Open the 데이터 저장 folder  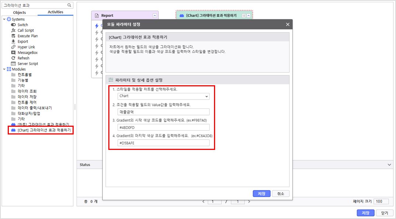click(x=27, y=97)
